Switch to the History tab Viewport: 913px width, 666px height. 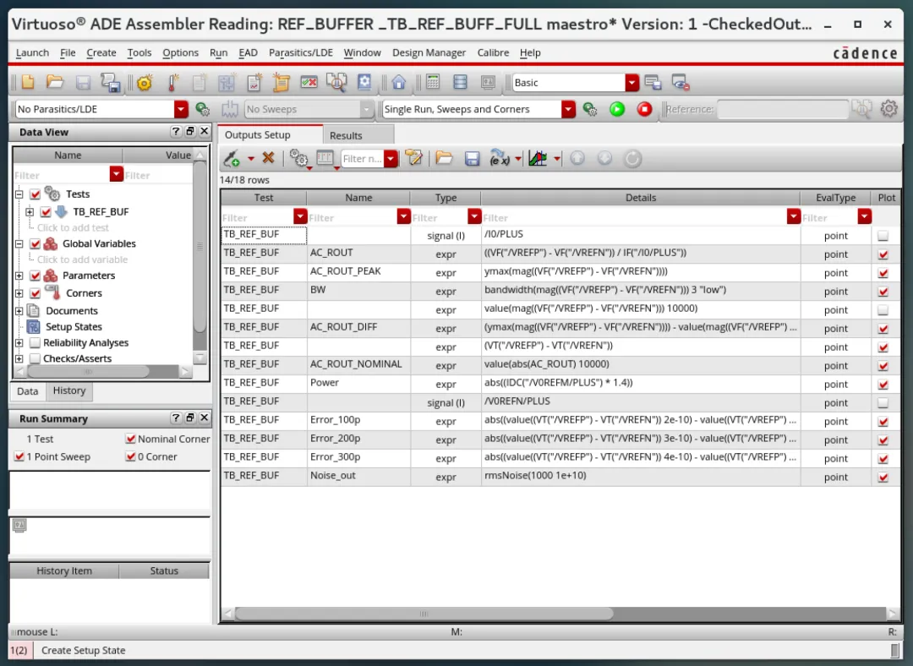coord(68,390)
